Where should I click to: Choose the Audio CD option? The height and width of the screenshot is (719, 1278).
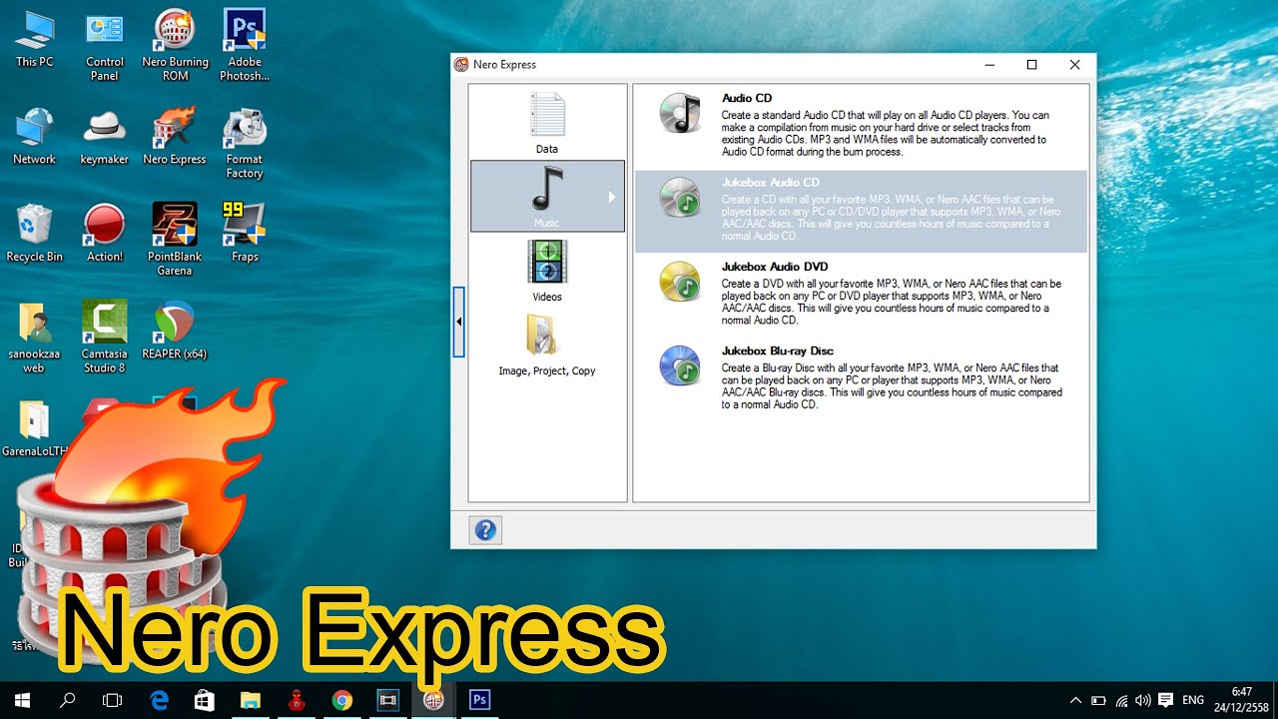[x=861, y=125]
